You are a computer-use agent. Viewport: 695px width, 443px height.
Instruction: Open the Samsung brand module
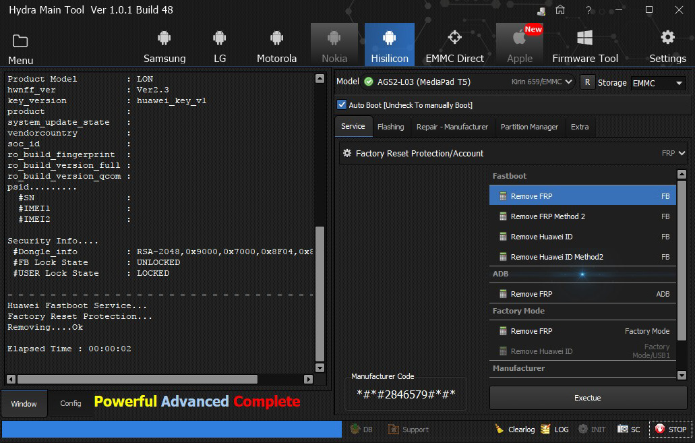pos(164,45)
